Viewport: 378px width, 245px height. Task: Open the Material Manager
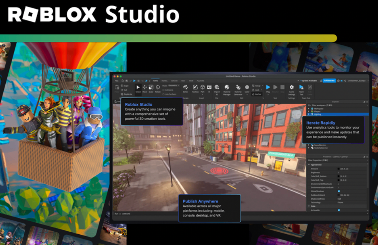coord(227,90)
